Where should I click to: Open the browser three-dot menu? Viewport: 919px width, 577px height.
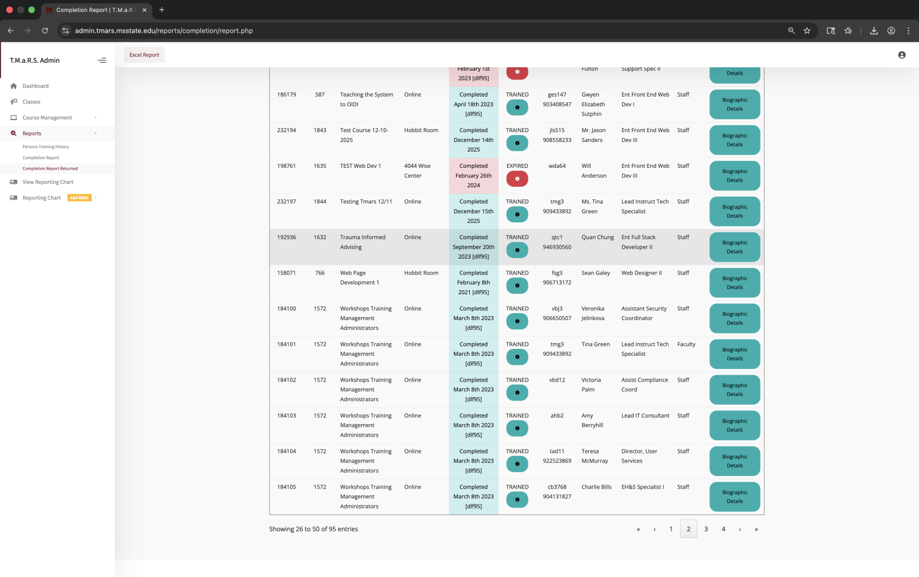pos(908,30)
